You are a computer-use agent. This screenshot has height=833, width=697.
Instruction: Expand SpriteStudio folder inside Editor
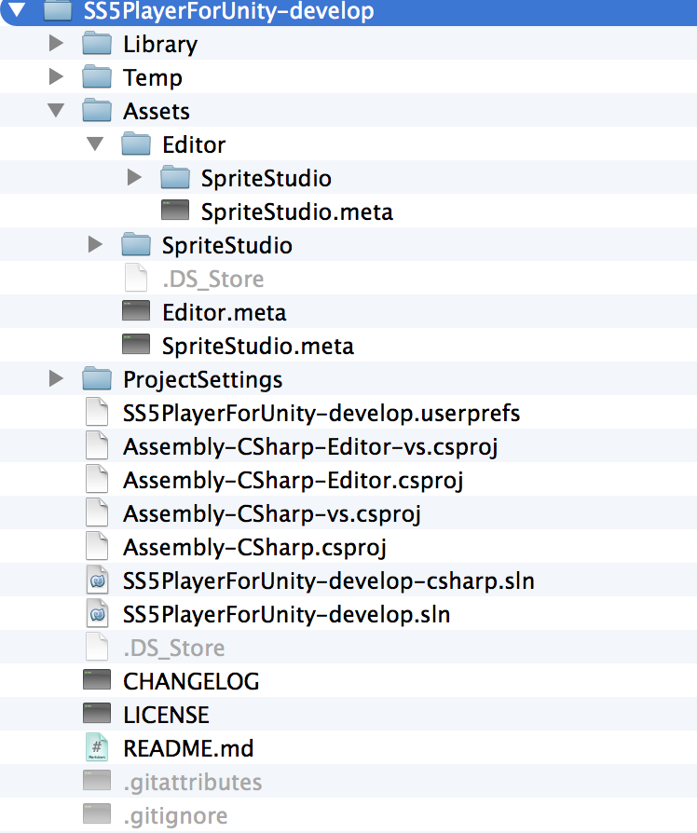[134, 177]
